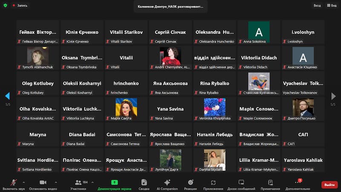Image resolution: width=341 pixels, height=192 pixels.
Task: Open the Участники participants panel
Action: tap(78, 182)
